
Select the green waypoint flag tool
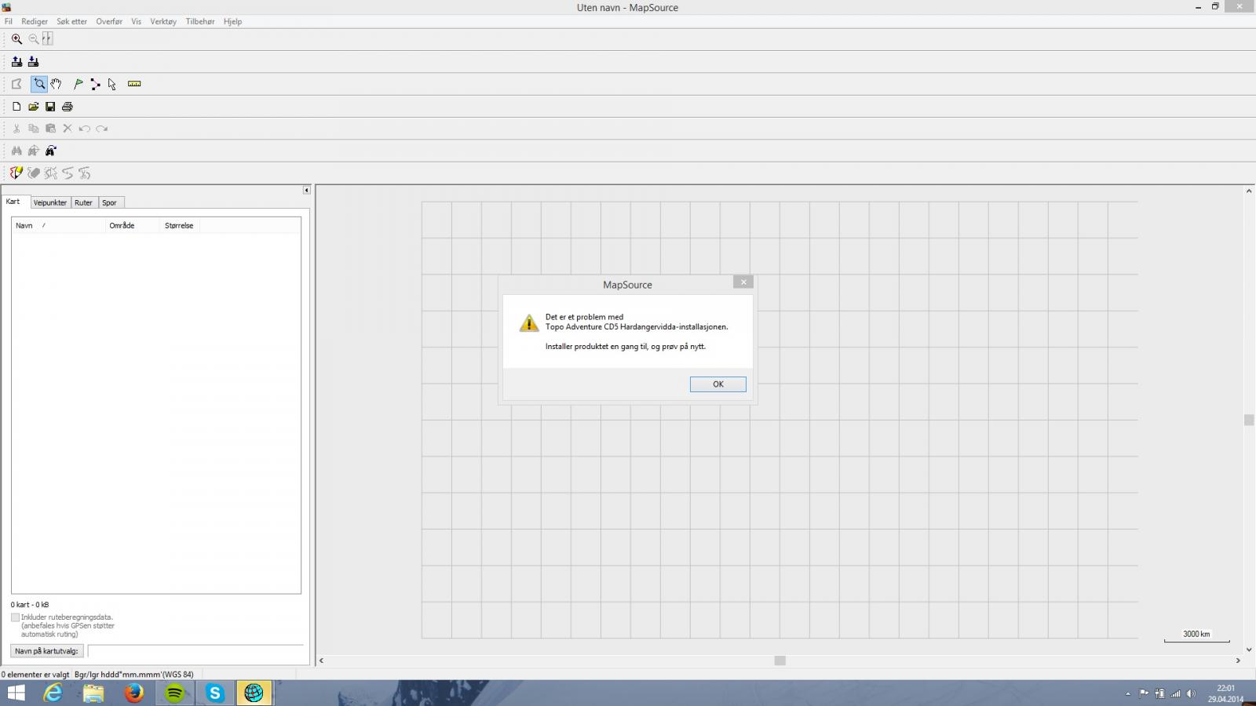coord(78,84)
